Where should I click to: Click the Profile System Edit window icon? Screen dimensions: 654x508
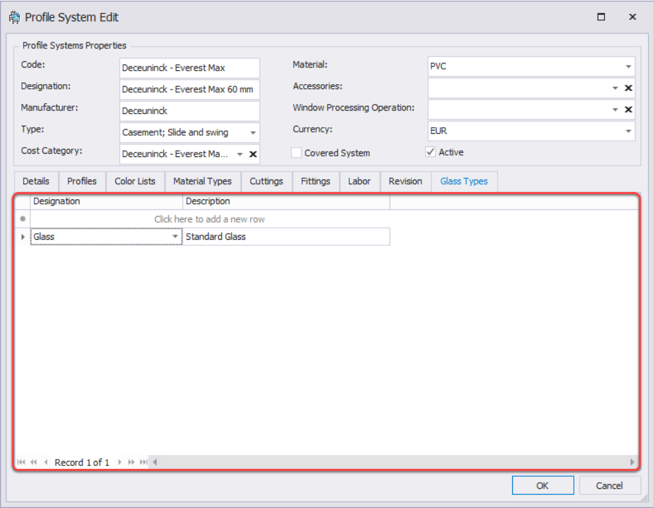[x=14, y=17]
